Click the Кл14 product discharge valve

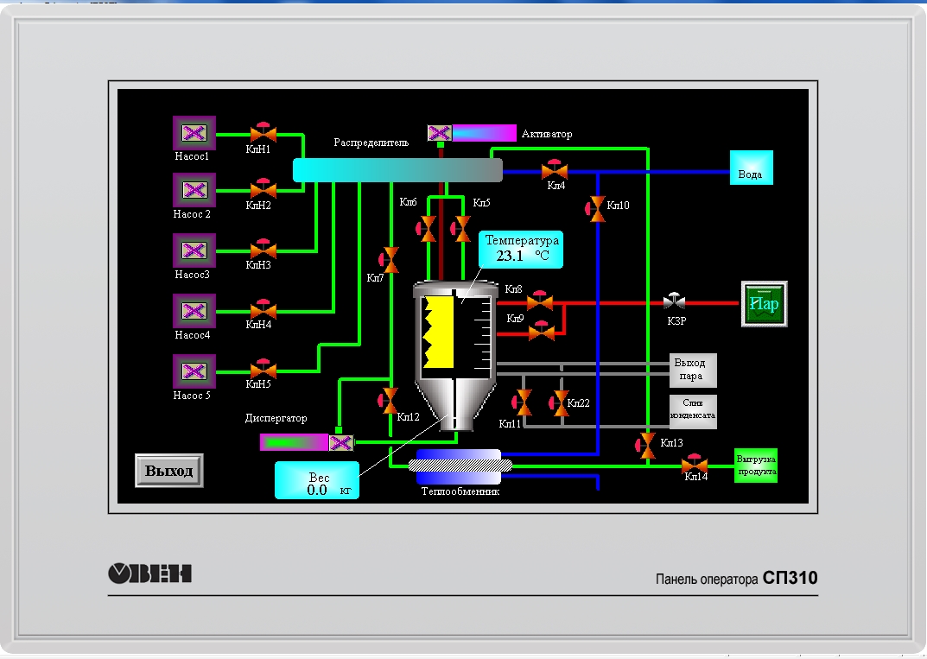(x=695, y=466)
